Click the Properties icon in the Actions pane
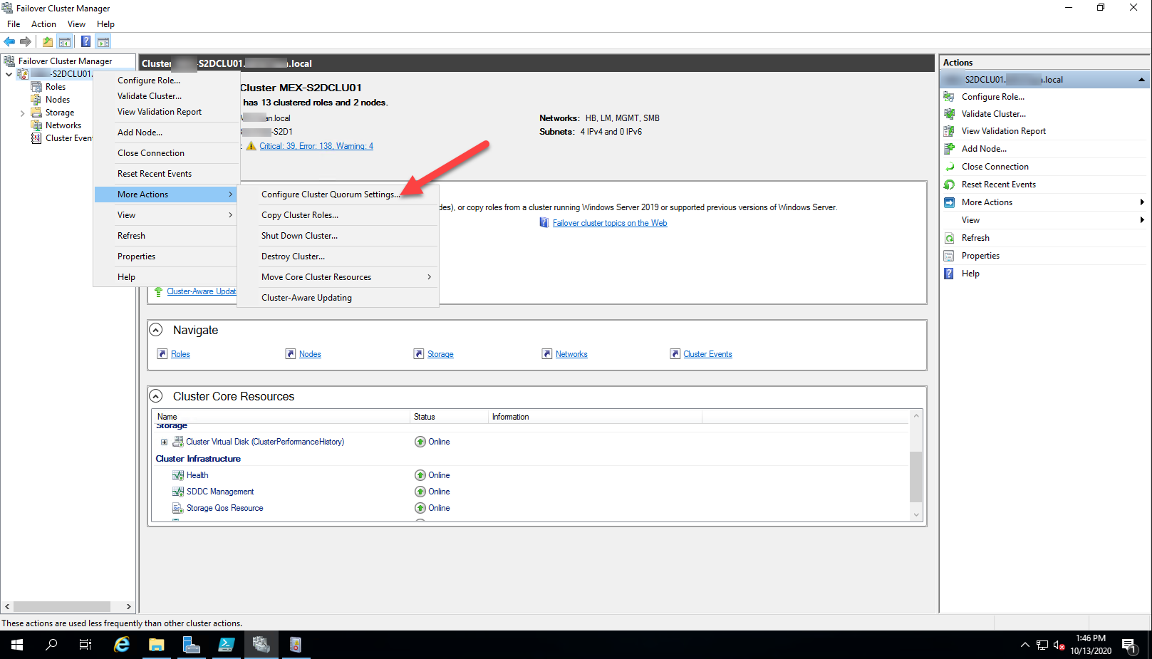The image size is (1152, 659). point(950,255)
